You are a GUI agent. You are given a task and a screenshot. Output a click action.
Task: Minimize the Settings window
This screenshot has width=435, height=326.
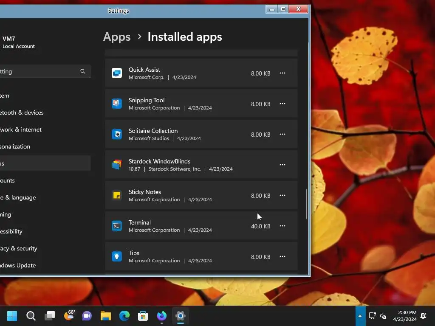(272, 9)
